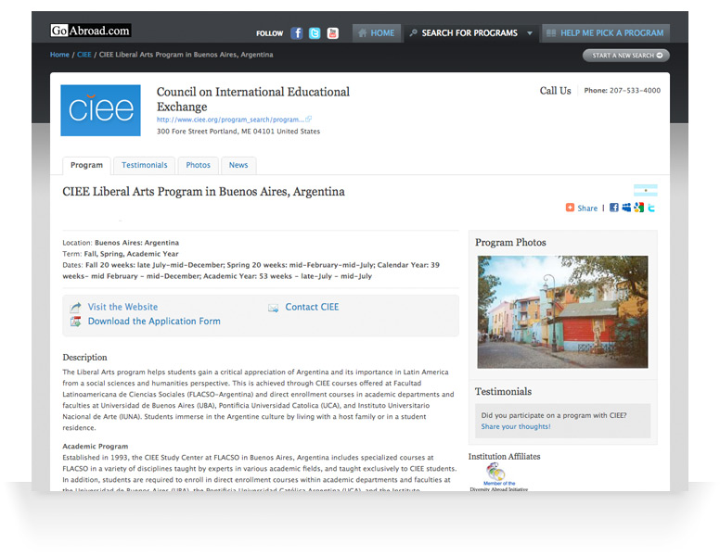
Task: Click the CIEE blue logo image
Action: pos(100,110)
